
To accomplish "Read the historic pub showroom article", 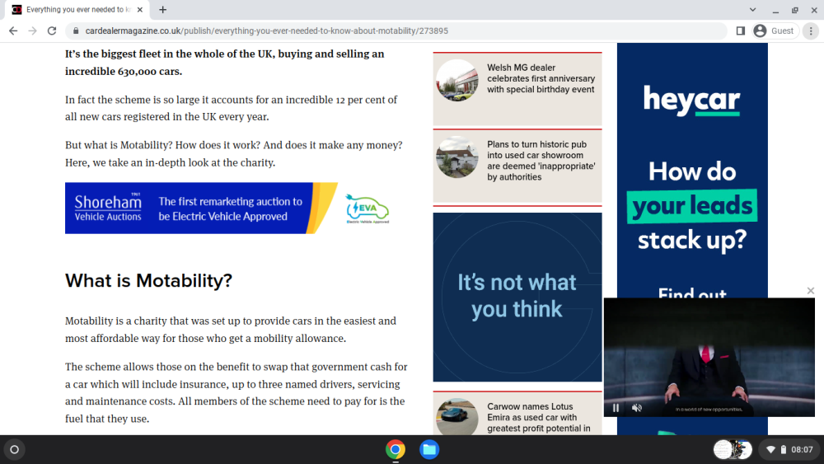I will [541, 161].
